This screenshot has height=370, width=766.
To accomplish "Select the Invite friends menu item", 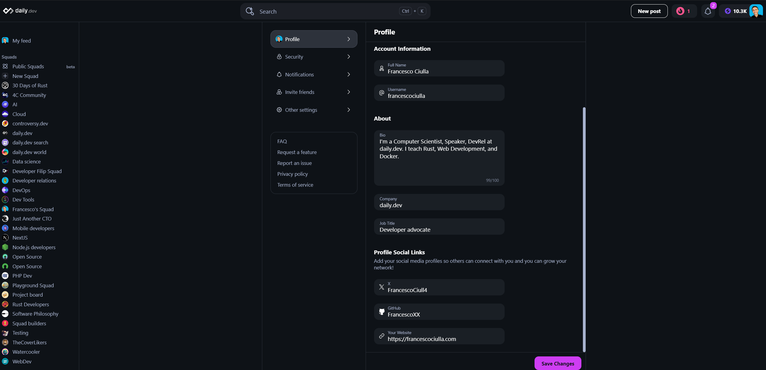I will 314,92.
